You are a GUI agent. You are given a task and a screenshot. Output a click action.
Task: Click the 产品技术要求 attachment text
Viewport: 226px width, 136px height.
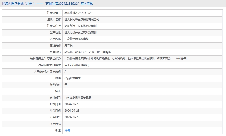click(72, 78)
